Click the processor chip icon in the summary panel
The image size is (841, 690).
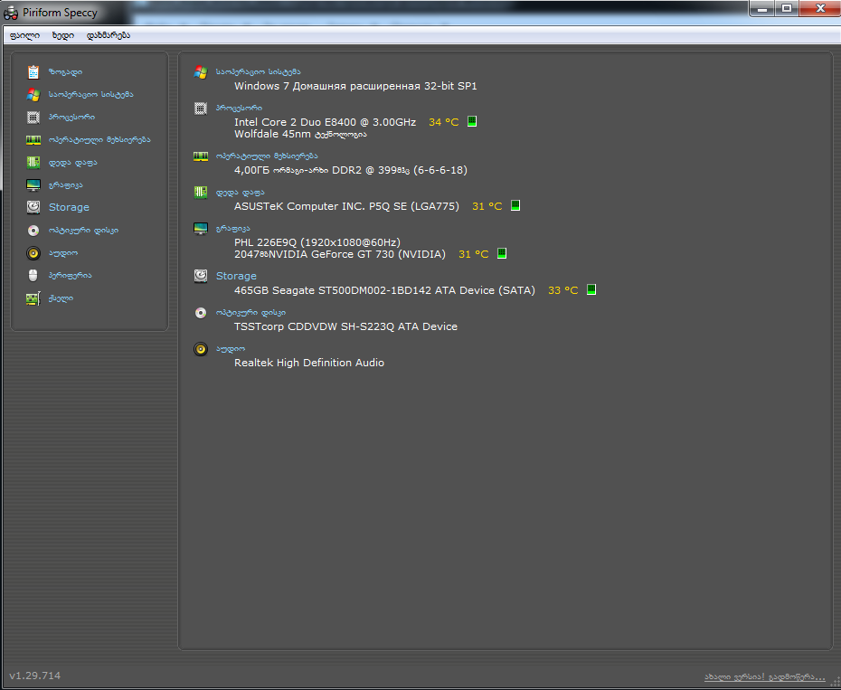click(201, 109)
